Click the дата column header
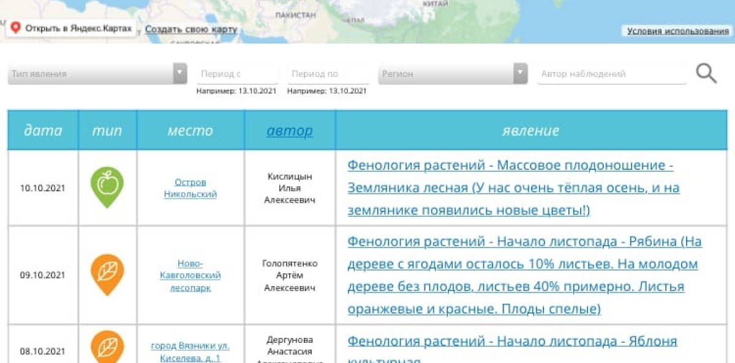 click(x=43, y=130)
